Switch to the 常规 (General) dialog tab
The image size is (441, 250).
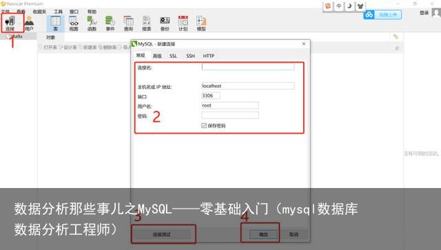tap(141, 55)
